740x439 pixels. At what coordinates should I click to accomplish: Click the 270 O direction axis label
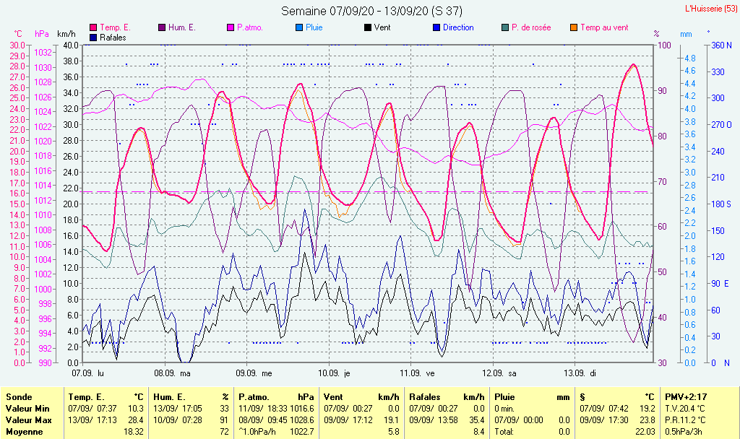click(x=722, y=125)
